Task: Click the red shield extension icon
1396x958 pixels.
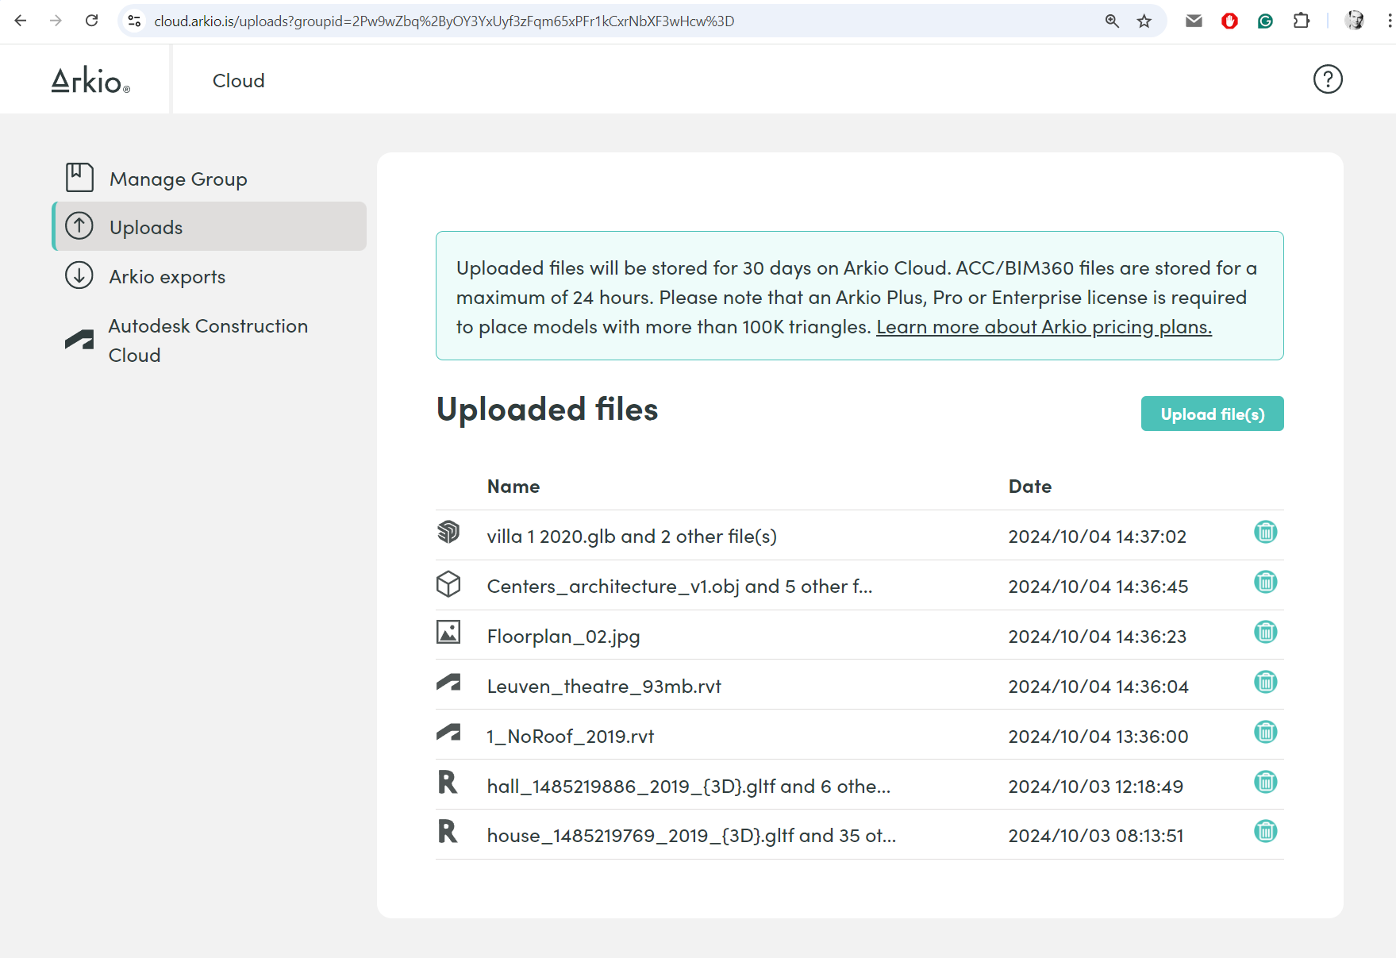Action: (1230, 21)
